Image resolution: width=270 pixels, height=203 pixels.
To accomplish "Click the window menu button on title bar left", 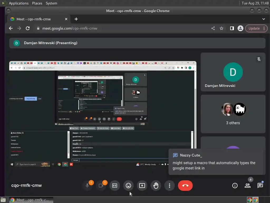I will click(8, 11).
